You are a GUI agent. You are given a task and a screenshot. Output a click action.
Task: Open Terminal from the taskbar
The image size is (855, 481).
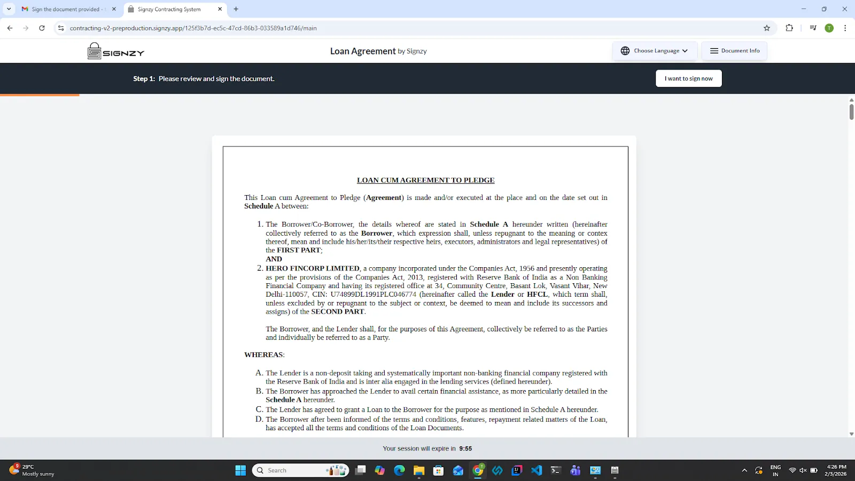tap(556, 470)
